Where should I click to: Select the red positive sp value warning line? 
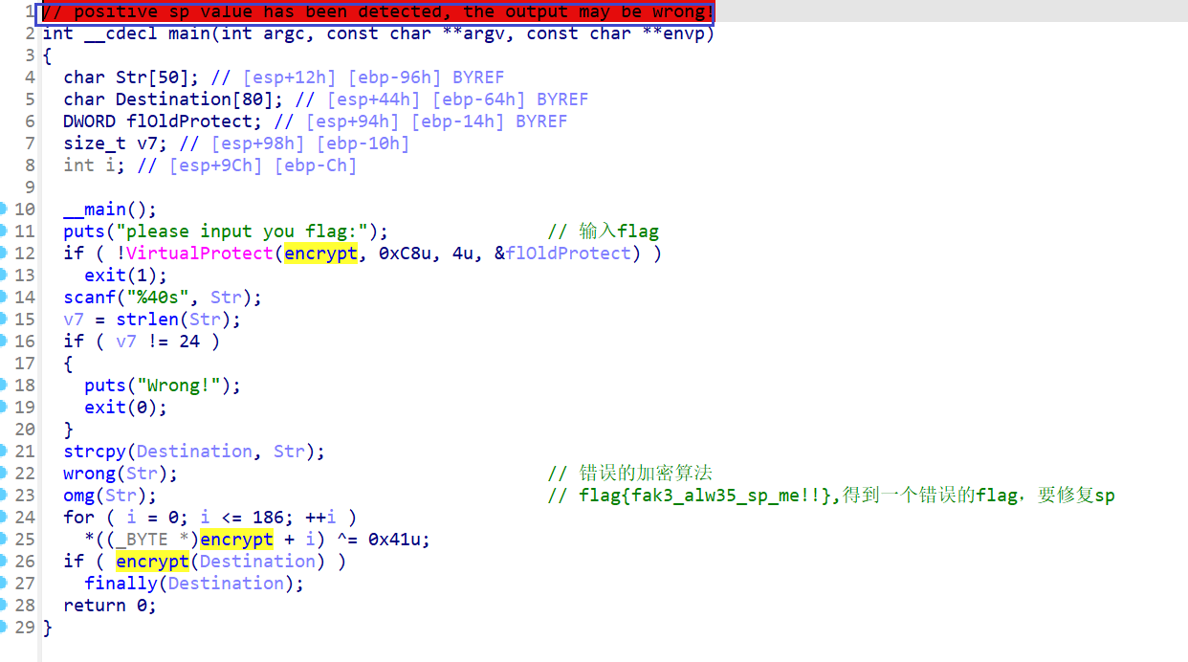pos(377,12)
